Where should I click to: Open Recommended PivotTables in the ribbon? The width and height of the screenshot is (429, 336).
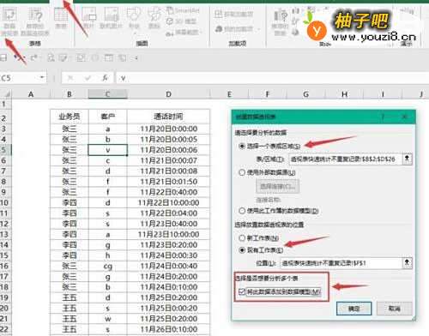[x=35, y=21]
